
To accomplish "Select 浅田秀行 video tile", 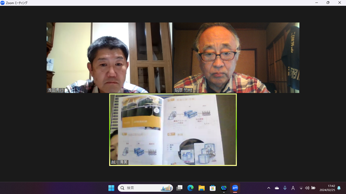I will point(109,58).
